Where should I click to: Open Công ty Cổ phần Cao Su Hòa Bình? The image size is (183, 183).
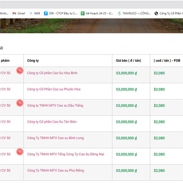tap(52, 73)
